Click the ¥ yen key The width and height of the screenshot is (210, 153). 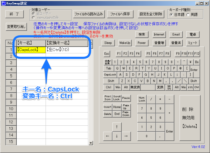point(191,62)
